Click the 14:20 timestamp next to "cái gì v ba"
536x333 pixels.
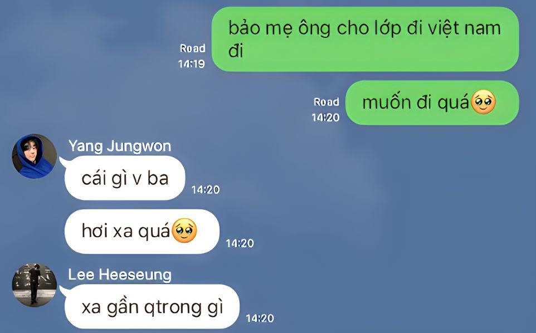click(206, 189)
